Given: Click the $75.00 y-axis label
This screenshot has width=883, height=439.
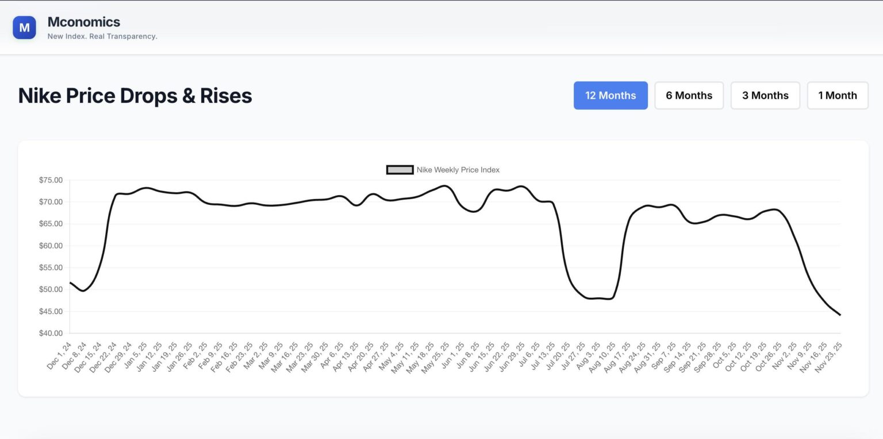Looking at the screenshot, I should coord(51,180).
